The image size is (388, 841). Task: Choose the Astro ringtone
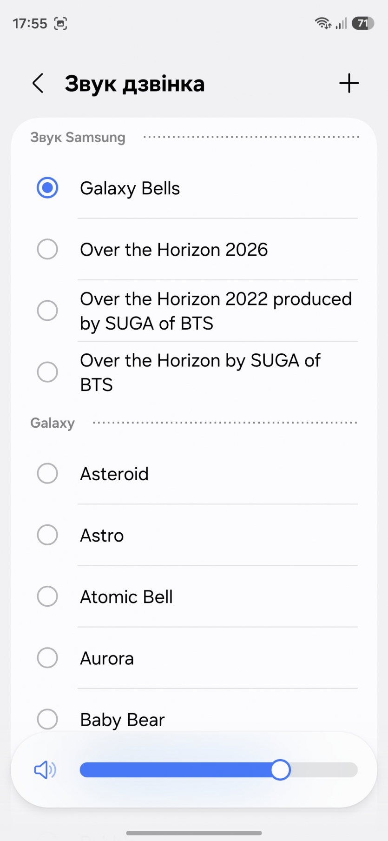[47, 535]
